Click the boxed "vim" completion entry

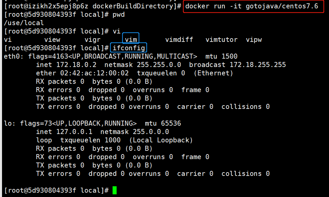(x=131, y=40)
